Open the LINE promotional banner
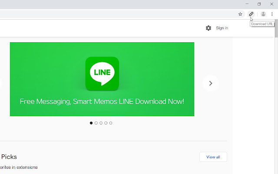Image resolution: width=278 pixels, height=174 pixels. (x=102, y=79)
